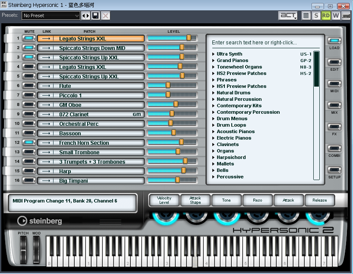Click the Release knob label button
The height and width of the screenshot is (274, 353).
click(320, 200)
